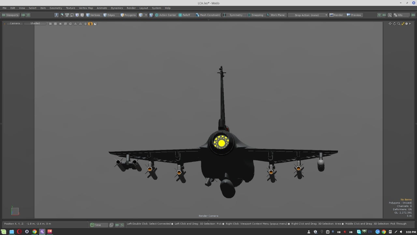Open the Render menu
Image resolution: width=417 pixels, height=235 pixels.
131,8
